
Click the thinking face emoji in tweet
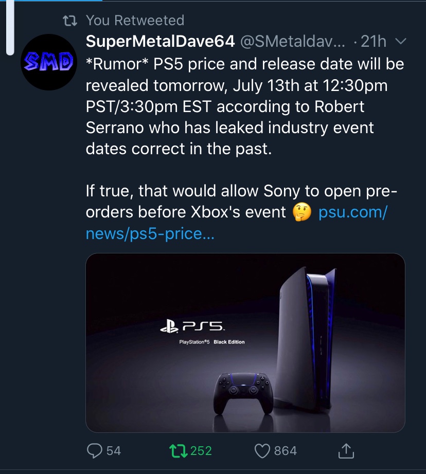(x=303, y=212)
